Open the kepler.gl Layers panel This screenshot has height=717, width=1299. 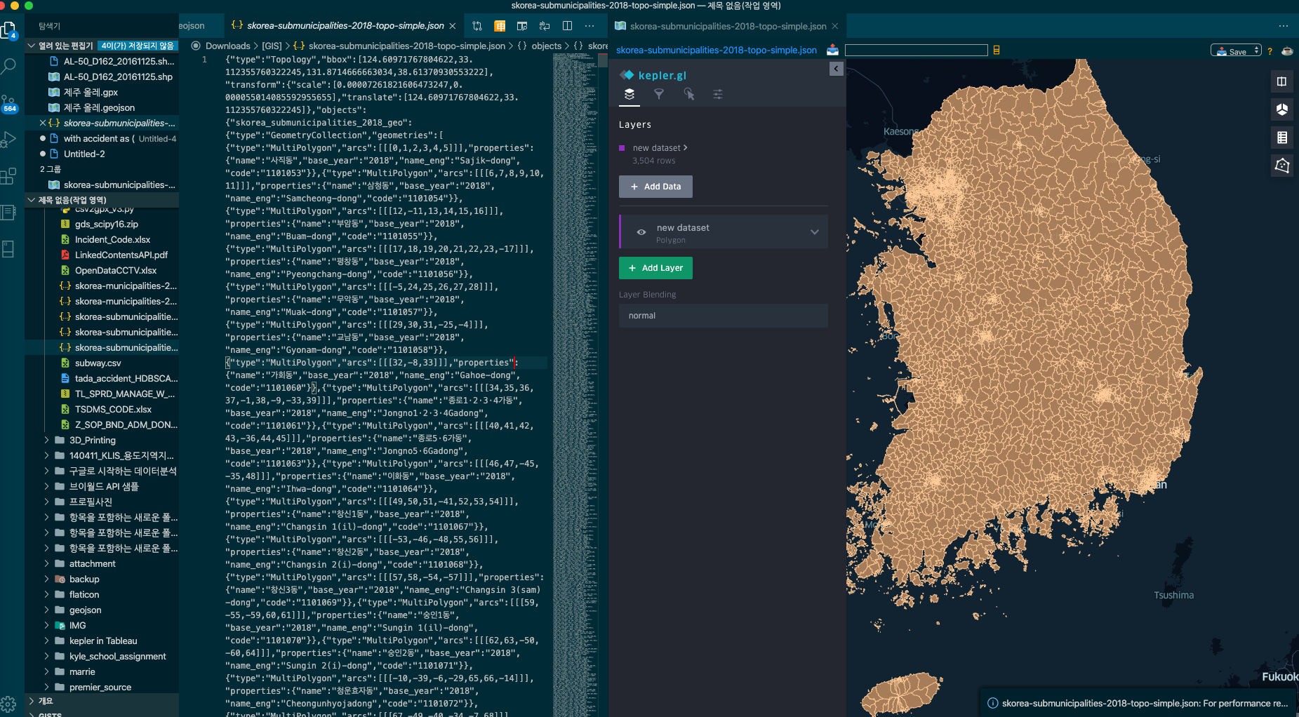[x=630, y=94]
